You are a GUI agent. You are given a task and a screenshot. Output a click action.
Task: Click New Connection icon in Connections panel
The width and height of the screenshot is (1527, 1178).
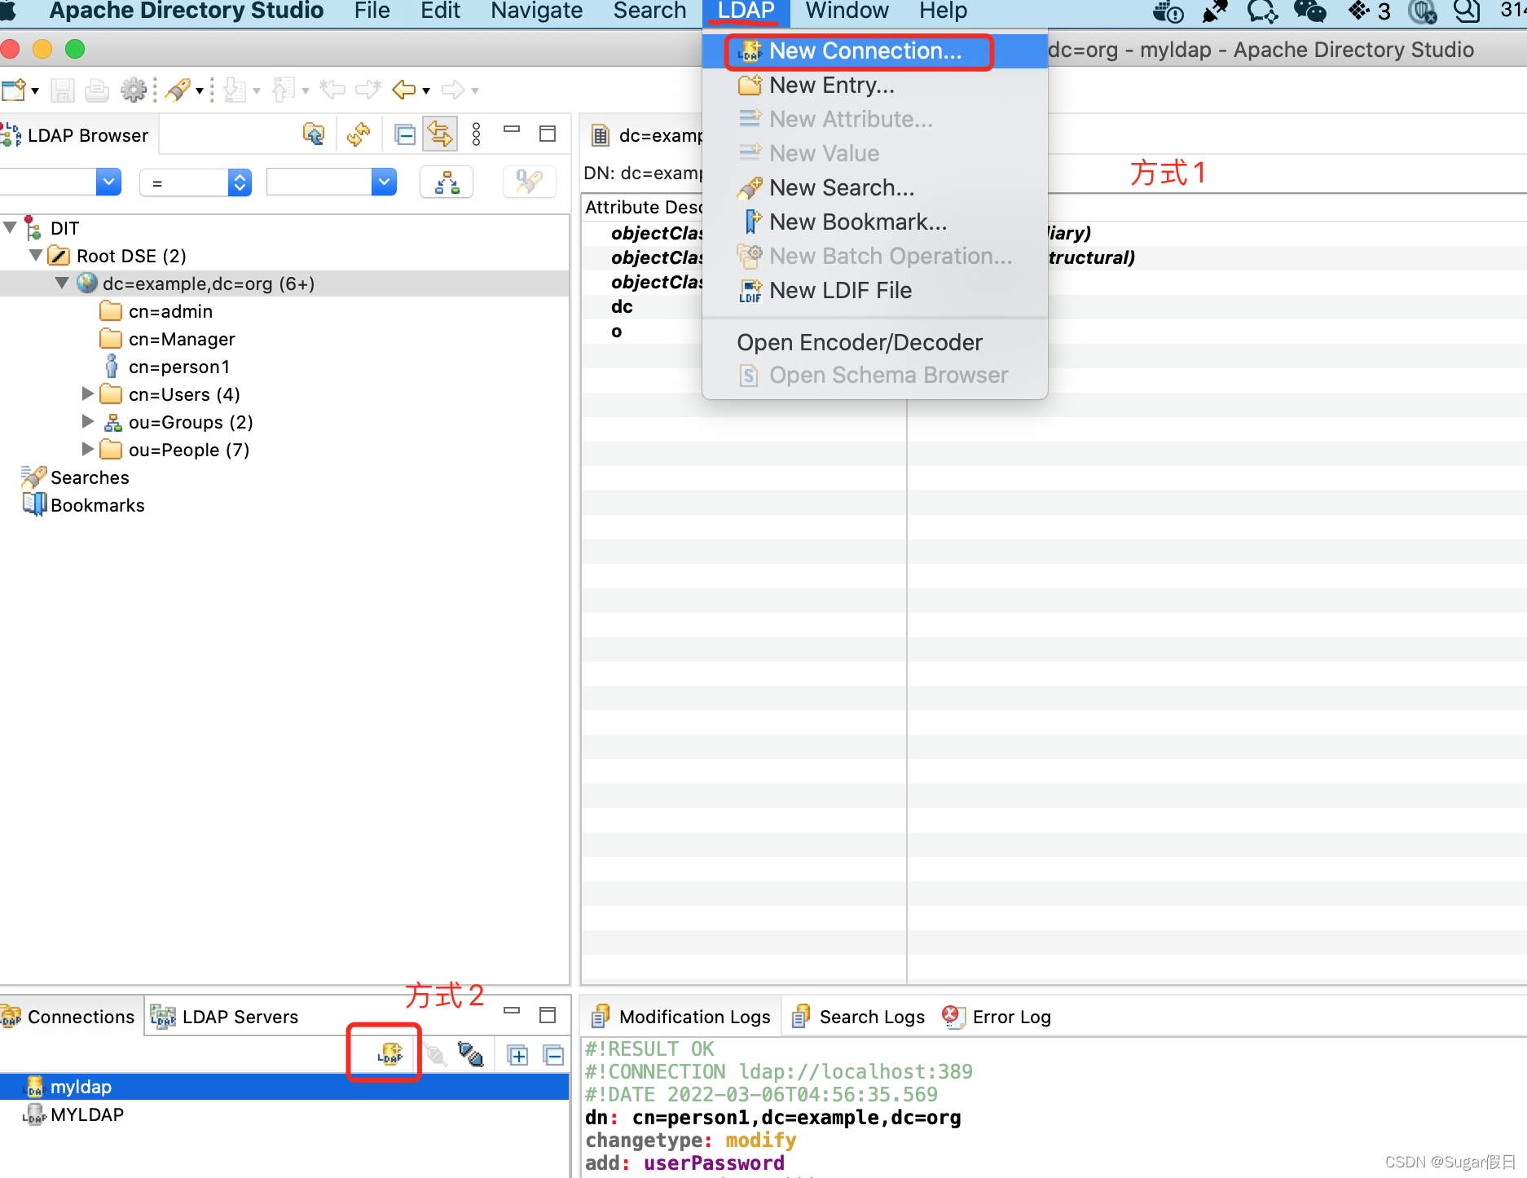(x=390, y=1054)
